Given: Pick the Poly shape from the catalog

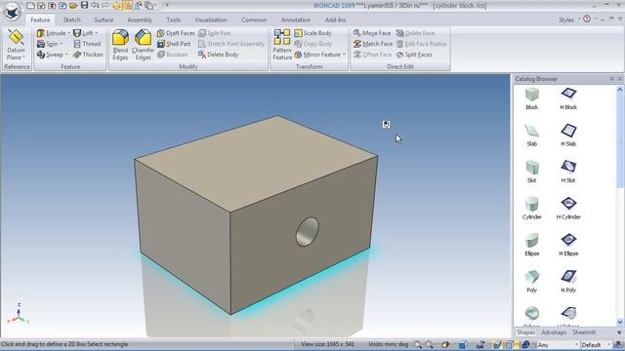Looking at the screenshot, I should (x=531, y=282).
